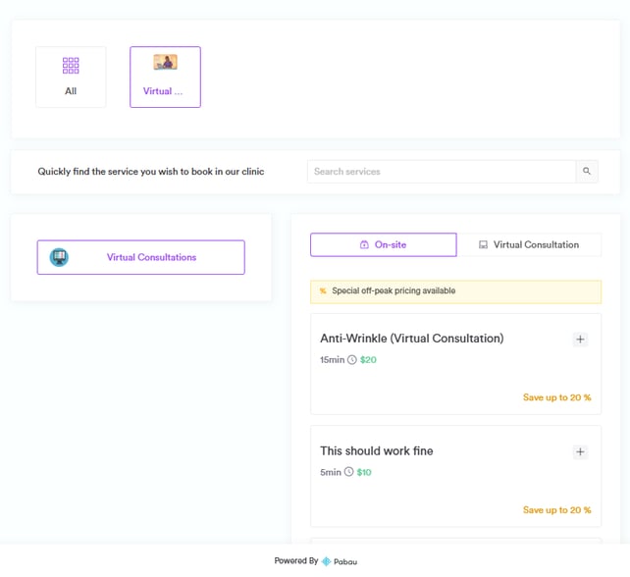This screenshot has height=577, width=630.
Task: Click the Special off-peak pricing available banner
Action: [455, 291]
